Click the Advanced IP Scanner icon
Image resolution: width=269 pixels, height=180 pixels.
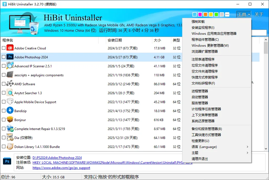point(10,66)
